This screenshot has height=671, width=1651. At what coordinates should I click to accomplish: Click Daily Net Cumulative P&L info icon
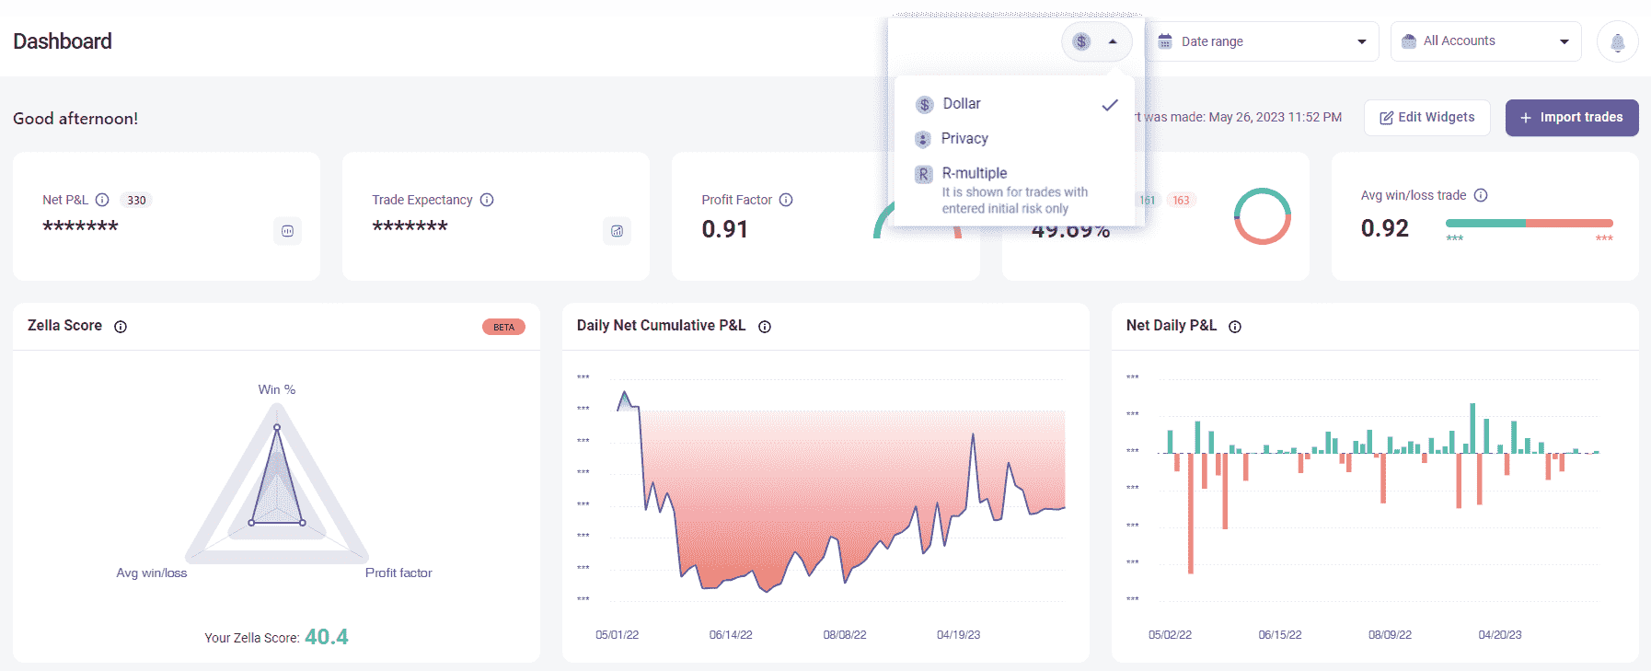[765, 327]
